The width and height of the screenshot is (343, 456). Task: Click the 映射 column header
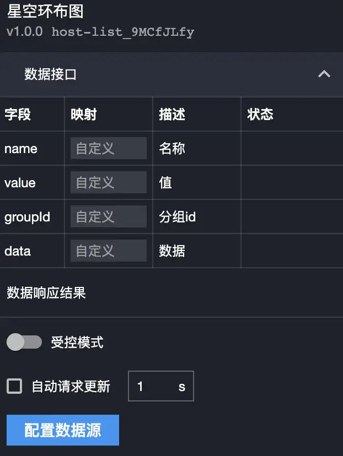84,115
